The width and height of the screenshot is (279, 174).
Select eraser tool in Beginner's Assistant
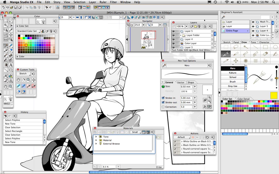265,54
